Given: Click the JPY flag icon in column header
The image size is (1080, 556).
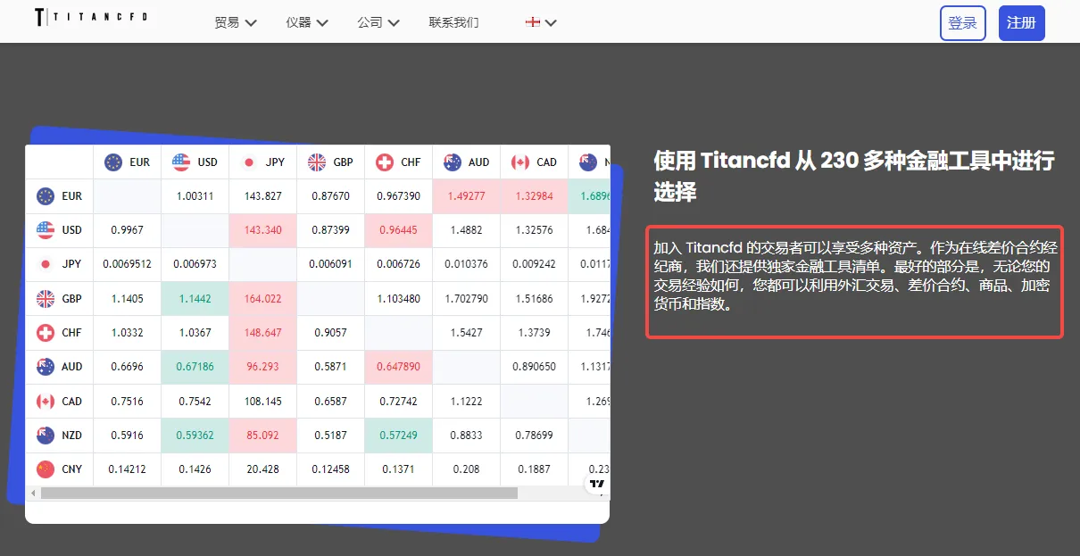Looking at the screenshot, I should pyautogui.click(x=249, y=162).
